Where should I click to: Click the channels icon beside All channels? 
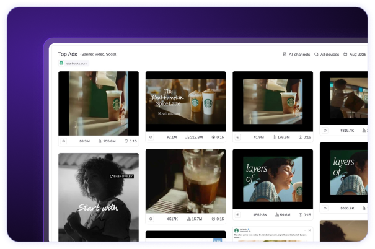point(285,55)
